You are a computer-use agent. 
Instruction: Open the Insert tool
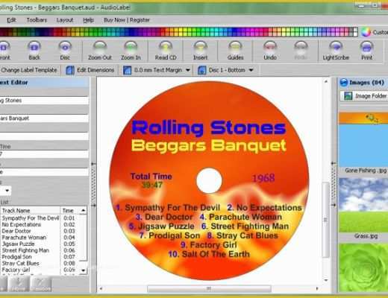[x=200, y=51]
